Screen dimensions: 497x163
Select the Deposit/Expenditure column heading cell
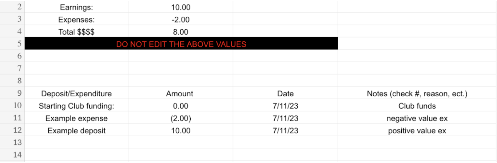click(x=76, y=94)
